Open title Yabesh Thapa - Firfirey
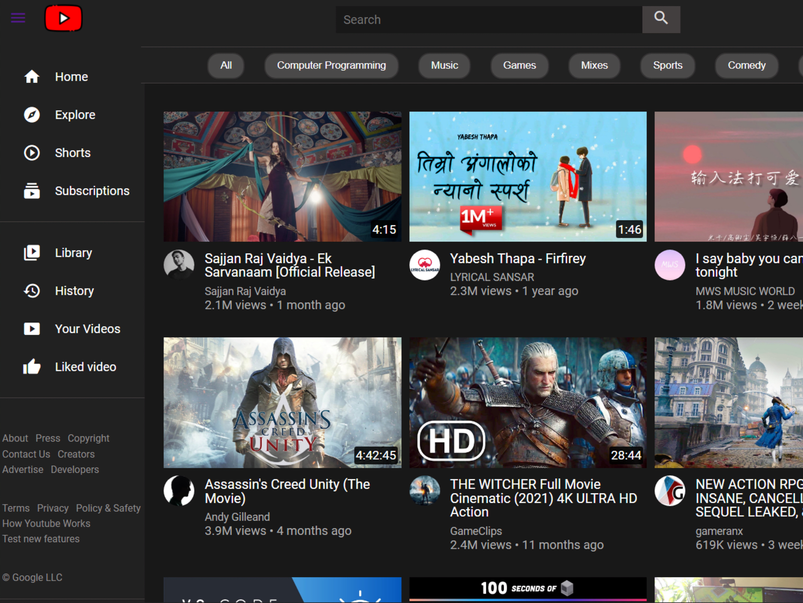Image resolution: width=803 pixels, height=603 pixels. [x=518, y=259]
